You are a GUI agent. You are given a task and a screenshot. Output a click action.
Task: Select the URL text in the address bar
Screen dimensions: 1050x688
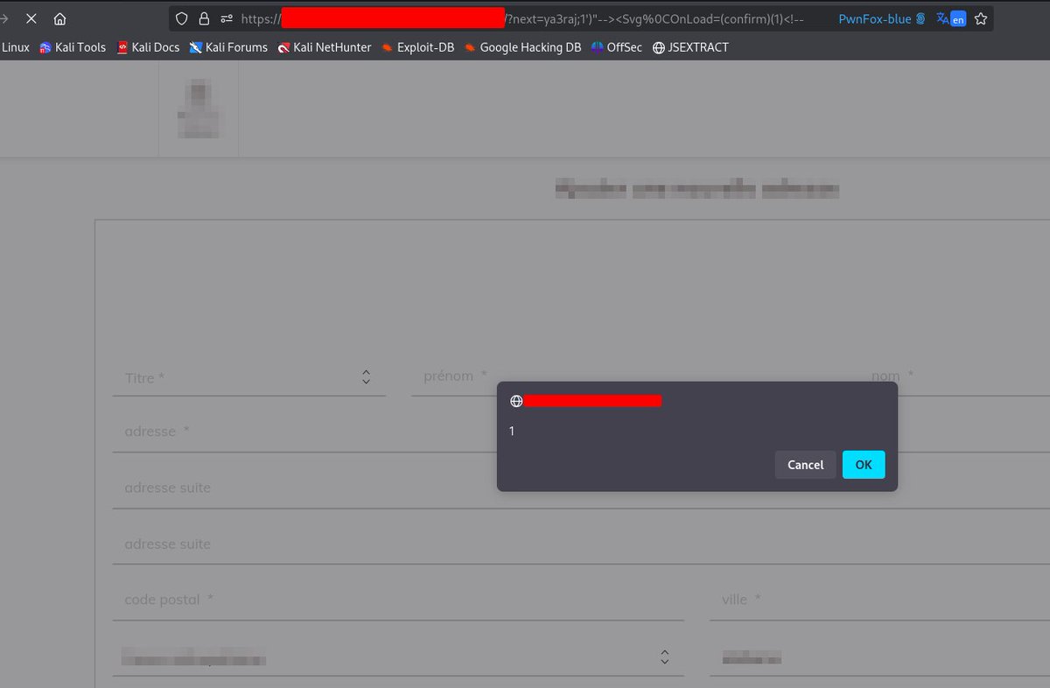[522, 18]
